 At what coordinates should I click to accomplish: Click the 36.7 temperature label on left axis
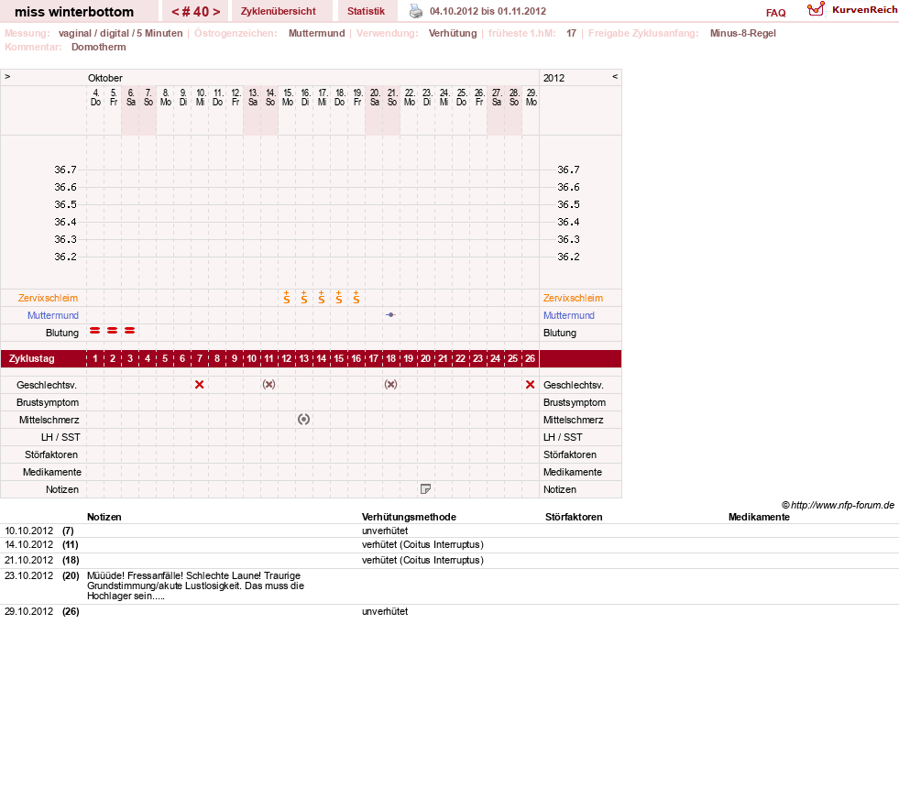click(65, 170)
